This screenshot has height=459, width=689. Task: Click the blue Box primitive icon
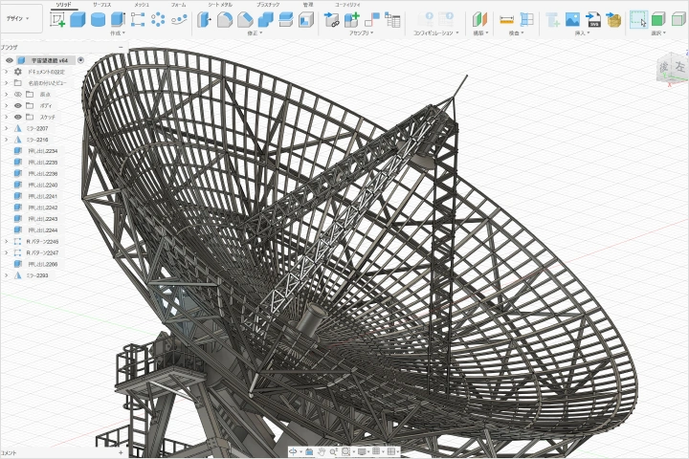[78, 20]
